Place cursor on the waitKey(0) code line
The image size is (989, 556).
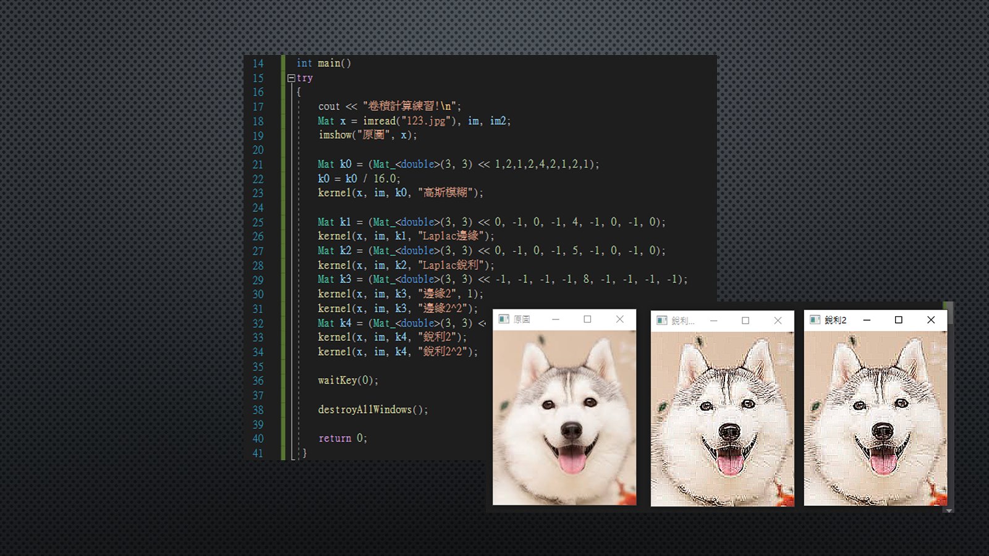click(x=347, y=381)
